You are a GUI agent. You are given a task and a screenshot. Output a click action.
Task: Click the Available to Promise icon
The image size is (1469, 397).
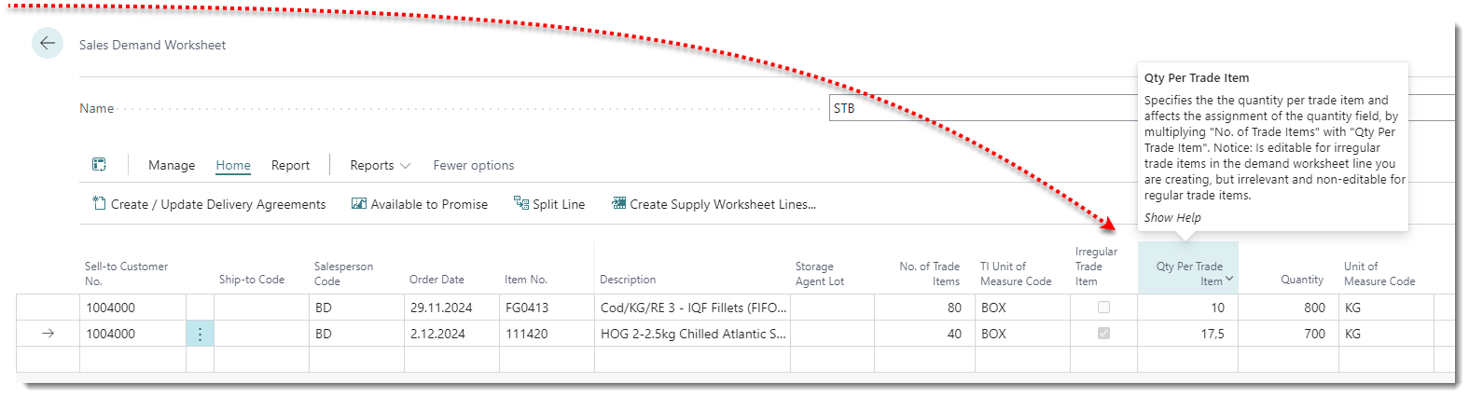point(358,203)
